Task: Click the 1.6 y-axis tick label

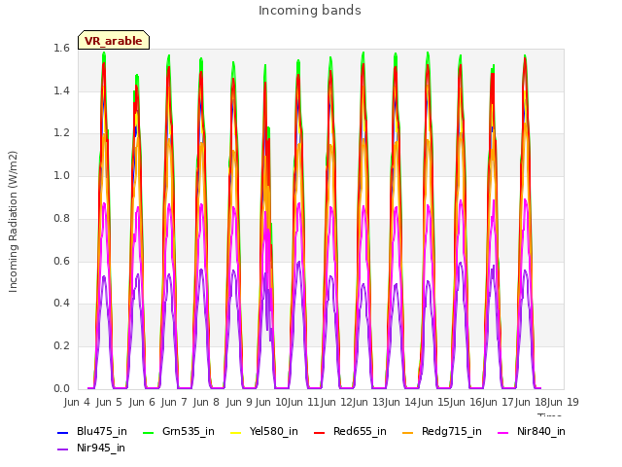Action: (61, 49)
